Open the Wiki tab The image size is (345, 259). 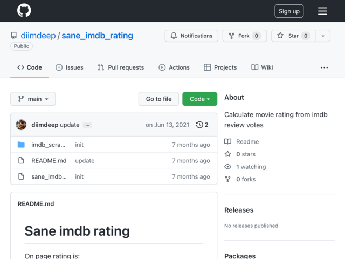[x=262, y=67]
